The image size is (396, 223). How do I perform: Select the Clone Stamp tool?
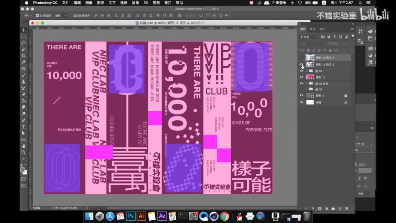pyautogui.click(x=24, y=82)
